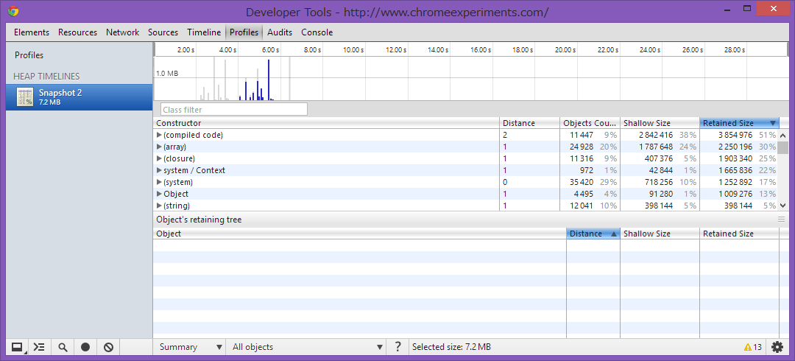The image size is (795, 361).
Task: Sort retaining tree by Object column
Action: 359,234
